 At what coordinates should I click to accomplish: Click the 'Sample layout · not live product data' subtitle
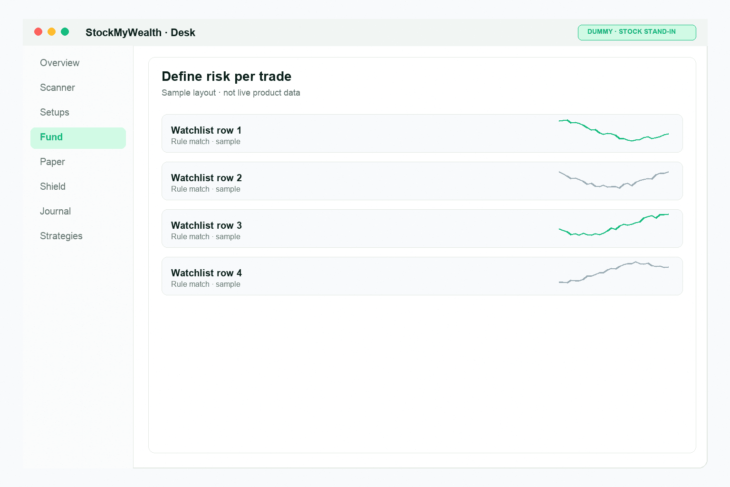pyautogui.click(x=231, y=93)
